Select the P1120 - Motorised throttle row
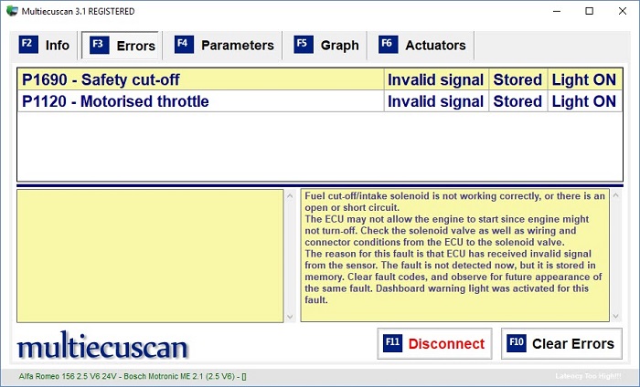The width and height of the screenshot is (640, 387). click(320, 101)
